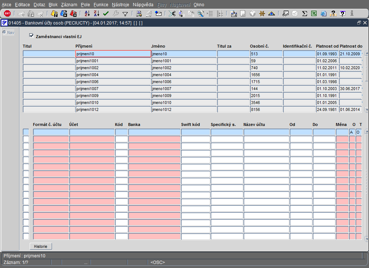This screenshot has height=268, width=369.
Task: Click the Internet Explorer browser icon
Action: point(324,14)
